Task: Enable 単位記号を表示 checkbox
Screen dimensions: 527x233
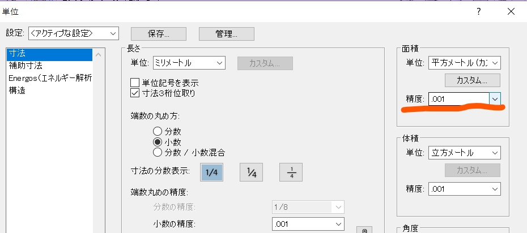Action: [x=135, y=83]
